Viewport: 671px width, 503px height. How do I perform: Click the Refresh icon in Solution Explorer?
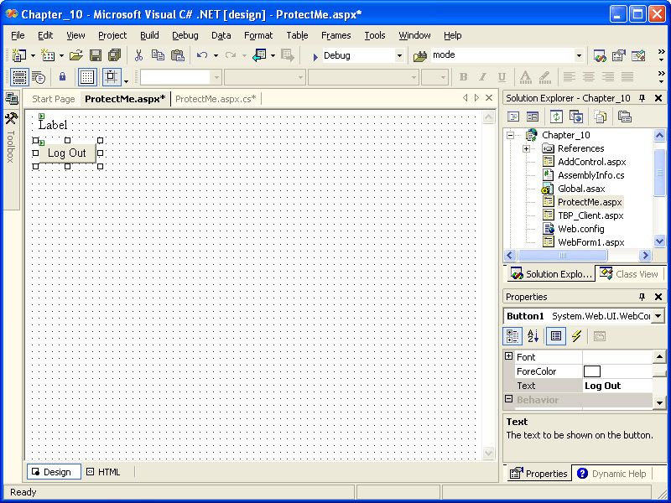[555, 117]
